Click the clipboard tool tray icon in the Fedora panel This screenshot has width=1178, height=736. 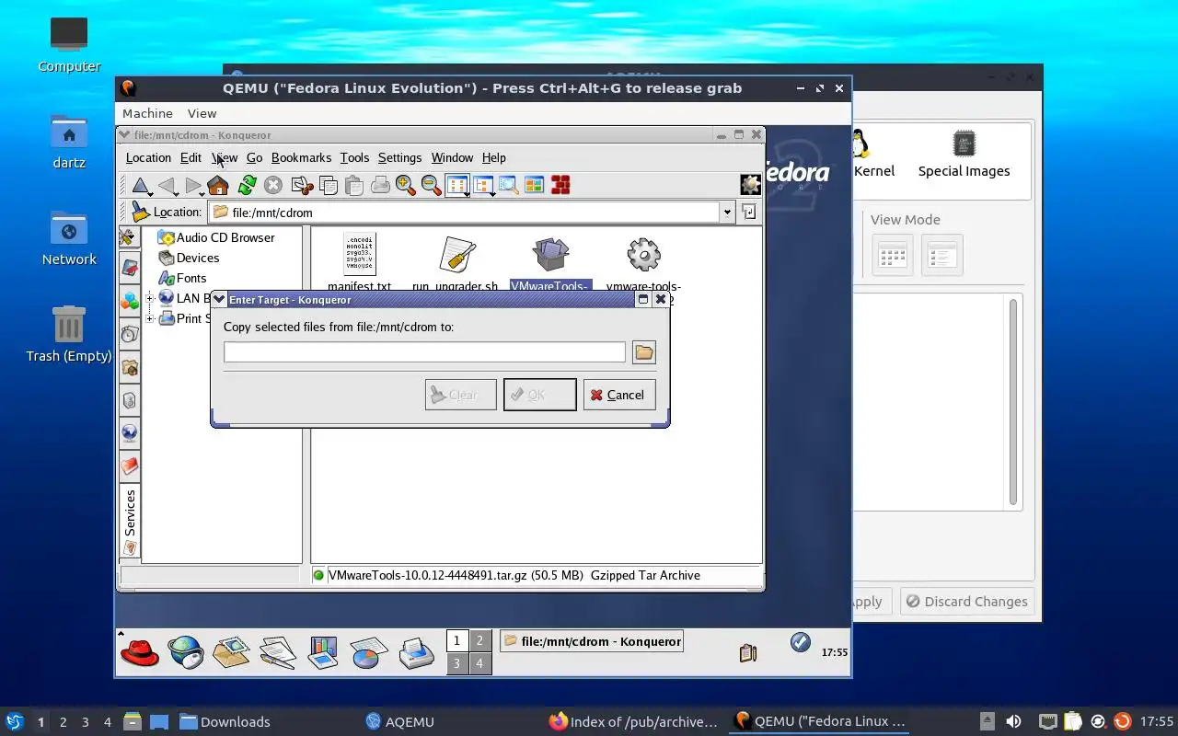coord(748,652)
